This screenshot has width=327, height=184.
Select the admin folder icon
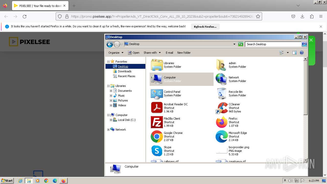coord(221,65)
